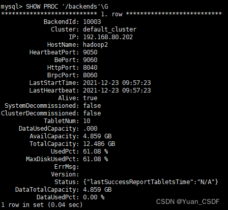Viewport: 228px width, 210px height.
Task: Click the MaxDiskUsedPct value 61.08 %
Action: 96,159
